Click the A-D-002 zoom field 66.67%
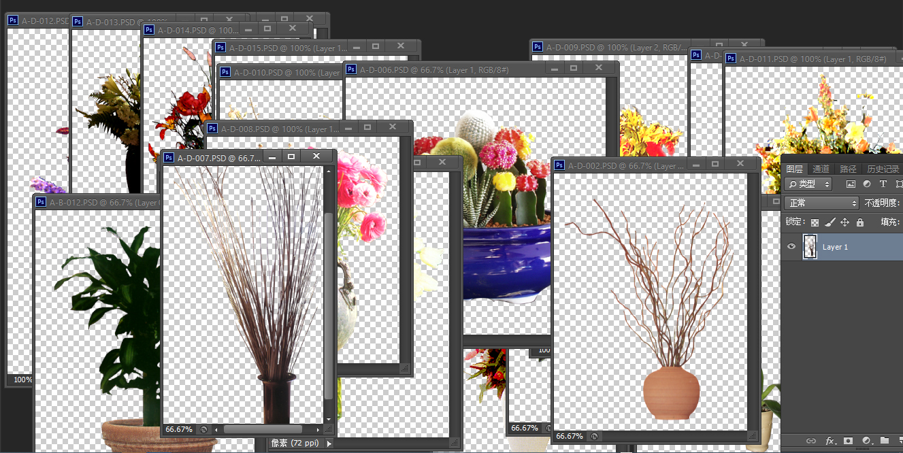This screenshot has width=903, height=453. coord(570,436)
